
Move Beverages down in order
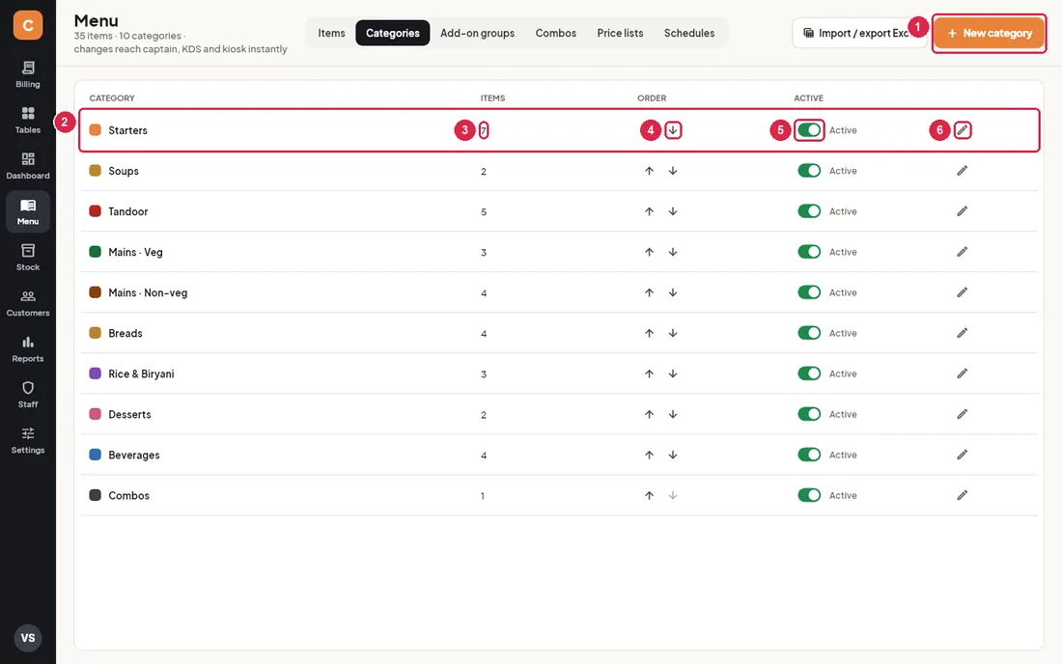673,455
